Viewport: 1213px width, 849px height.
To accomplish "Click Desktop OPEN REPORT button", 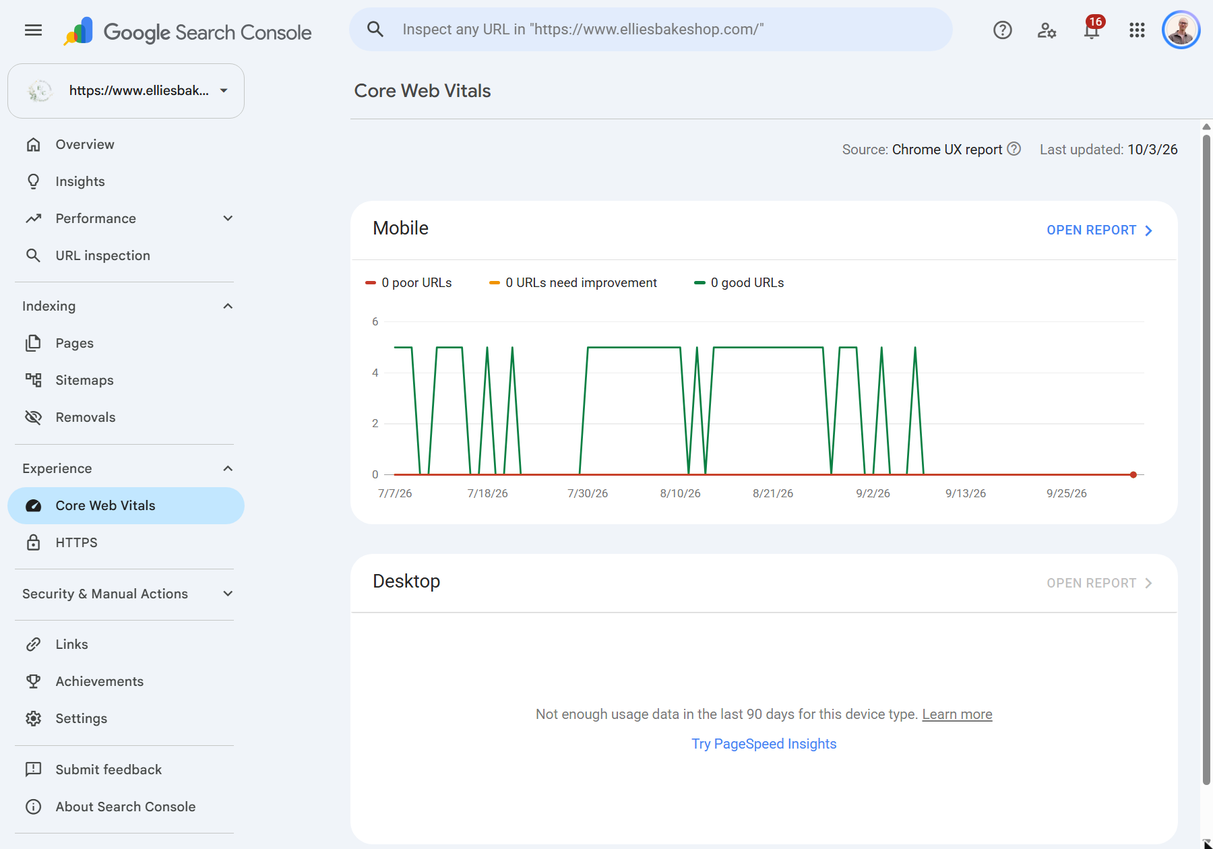I will pos(1100,584).
